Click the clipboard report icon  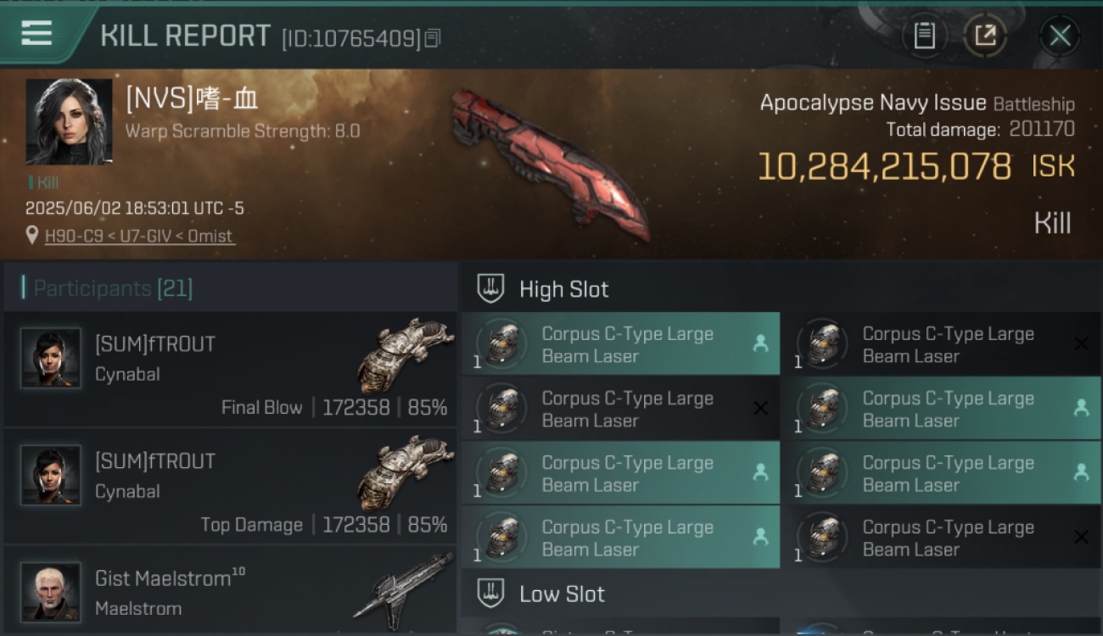point(924,36)
